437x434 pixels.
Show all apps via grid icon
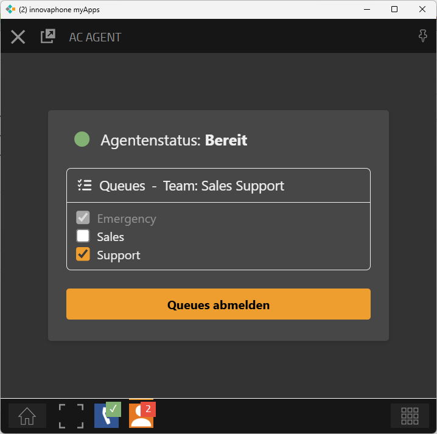tap(410, 416)
